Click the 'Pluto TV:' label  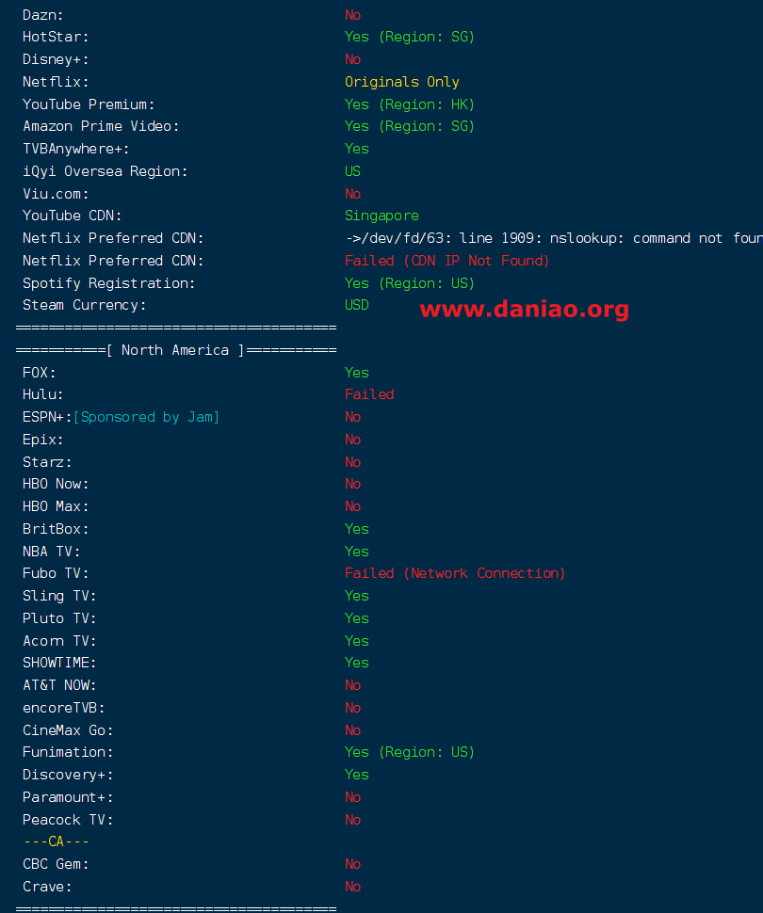tap(59, 618)
